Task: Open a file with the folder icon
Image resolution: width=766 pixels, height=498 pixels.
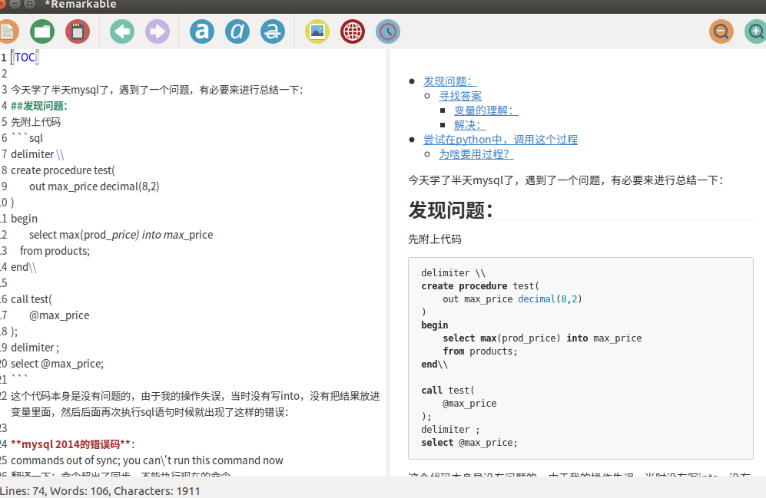Action: click(x=42, y=31)
